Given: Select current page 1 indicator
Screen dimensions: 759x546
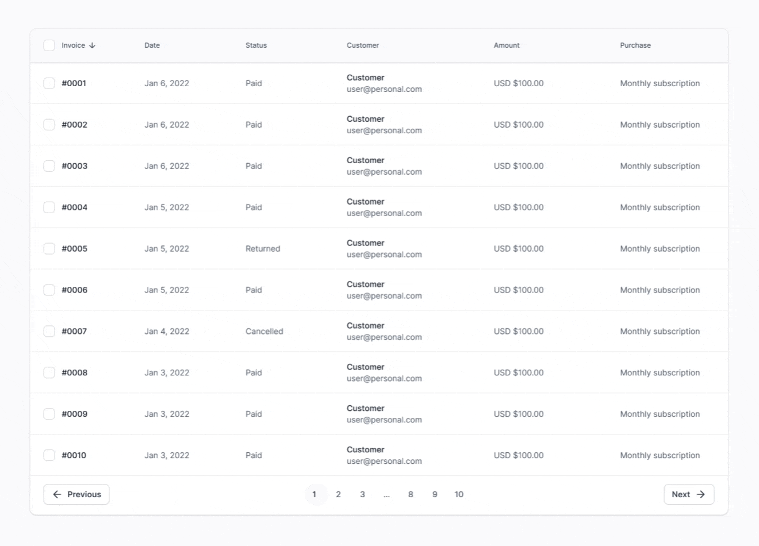Looking at the screenshot, I should (x=314, y=494).
